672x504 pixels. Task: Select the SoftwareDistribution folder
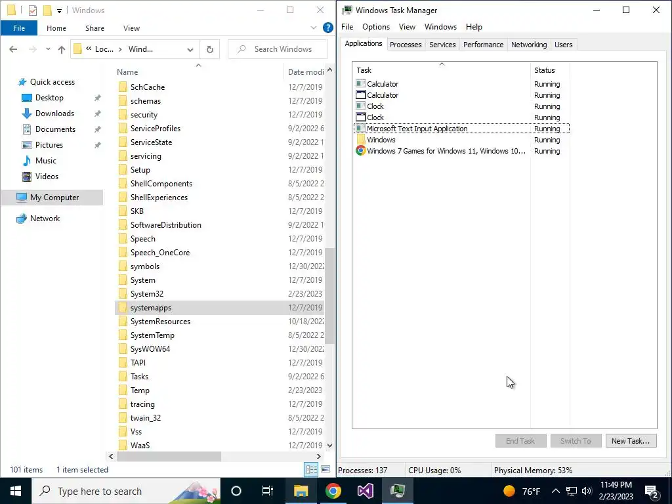165,225
